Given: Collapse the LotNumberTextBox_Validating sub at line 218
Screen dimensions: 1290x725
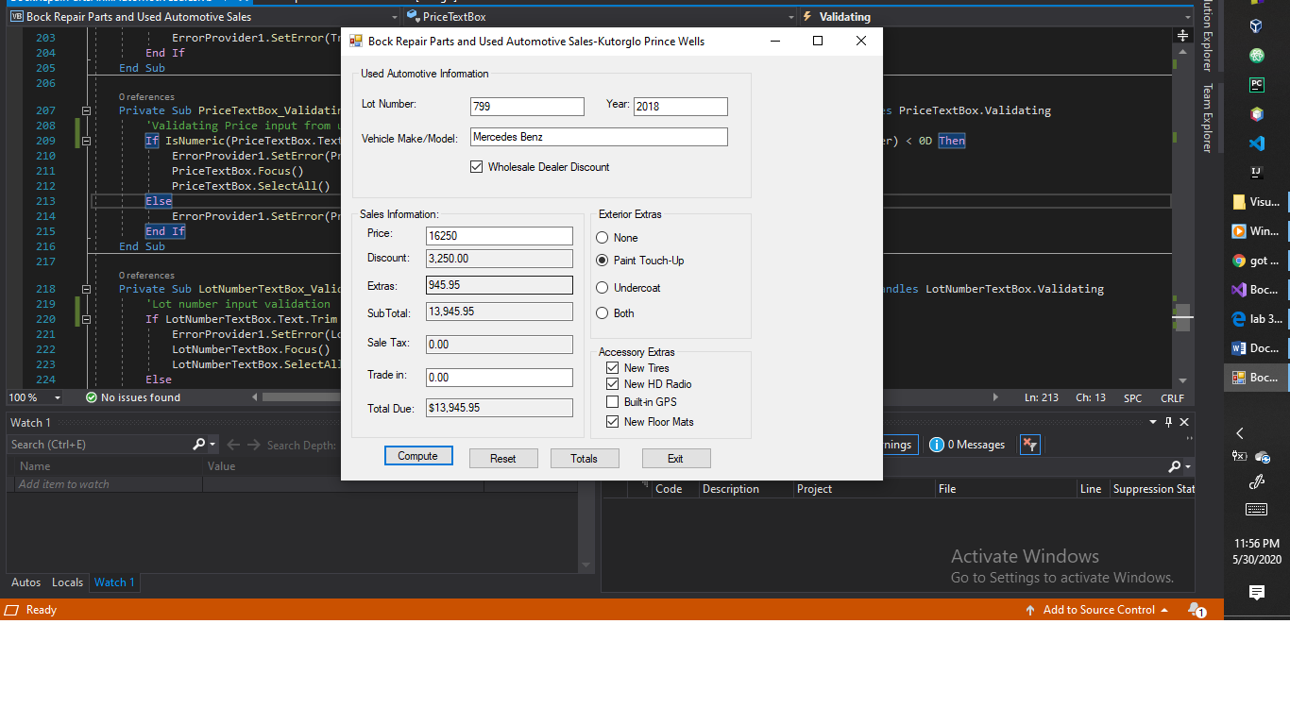Looking at the screenshot, I should (86, 289).
